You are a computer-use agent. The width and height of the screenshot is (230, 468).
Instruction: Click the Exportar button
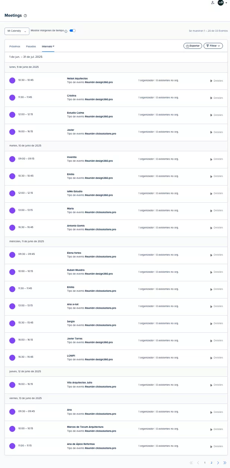point(193,46)
